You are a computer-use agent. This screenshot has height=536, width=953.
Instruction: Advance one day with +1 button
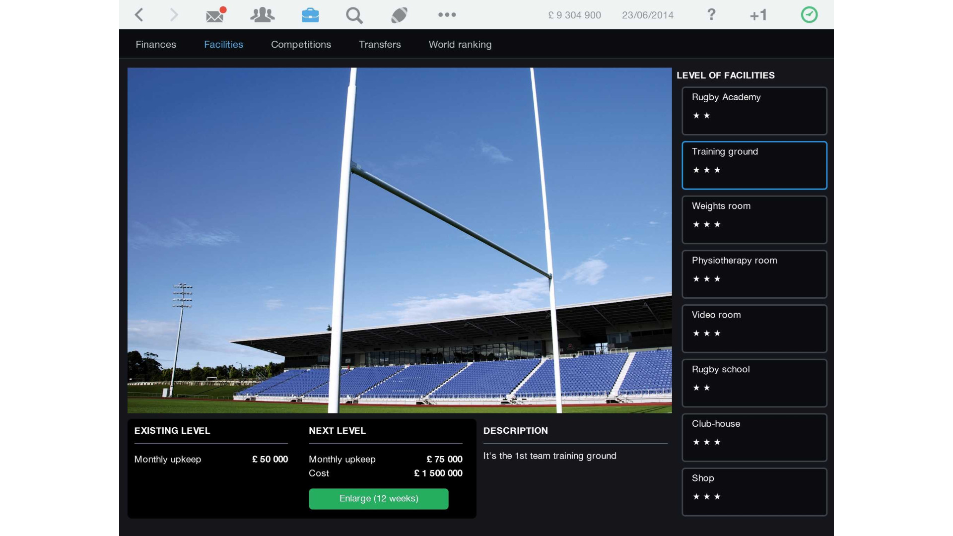point(758,15)
